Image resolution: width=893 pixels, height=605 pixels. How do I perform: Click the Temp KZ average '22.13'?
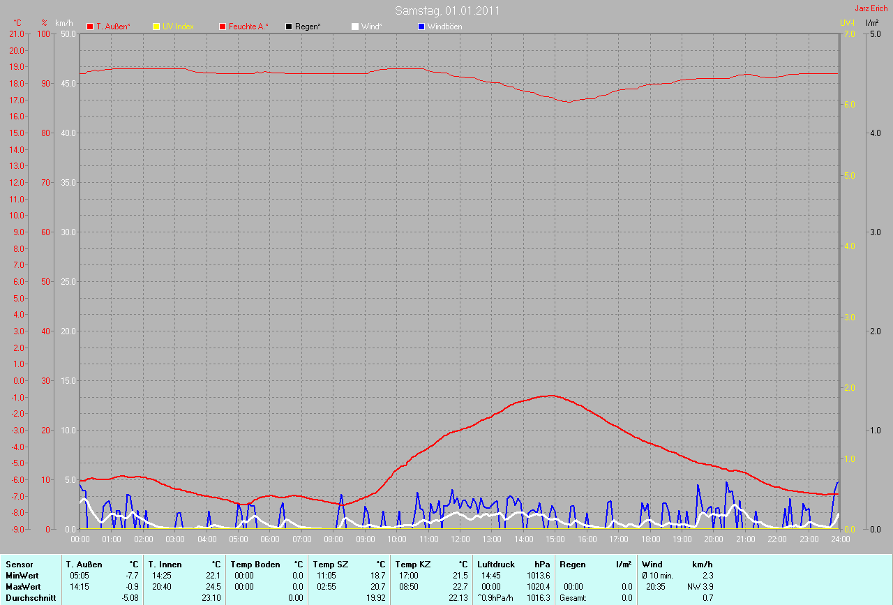[459, 598]
